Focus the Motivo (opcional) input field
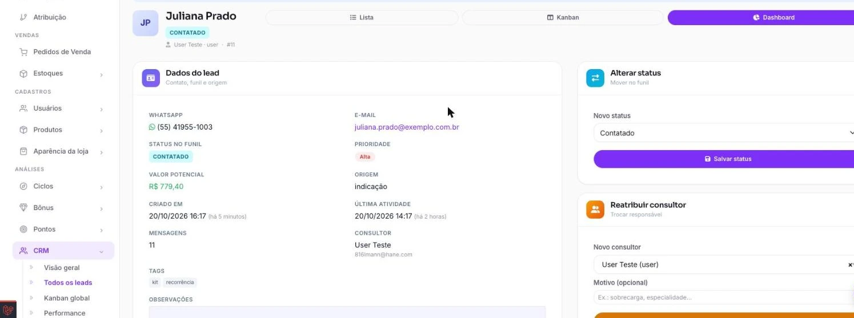854x318 pixels. coord(724,297)
